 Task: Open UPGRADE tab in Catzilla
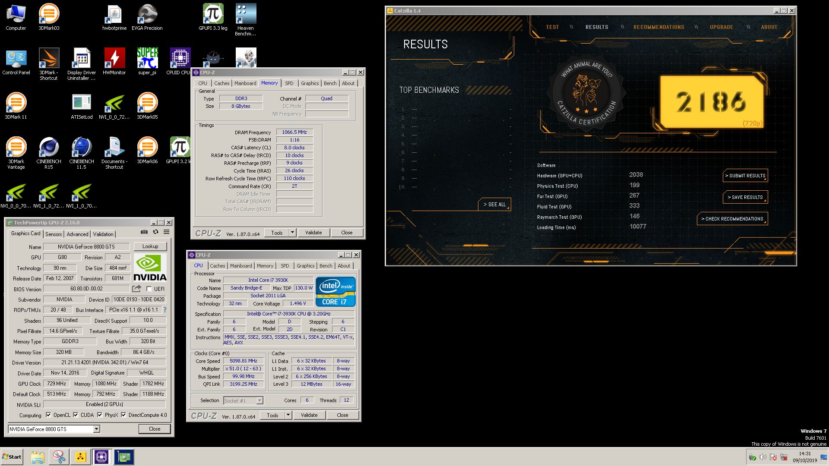(721, 27)
